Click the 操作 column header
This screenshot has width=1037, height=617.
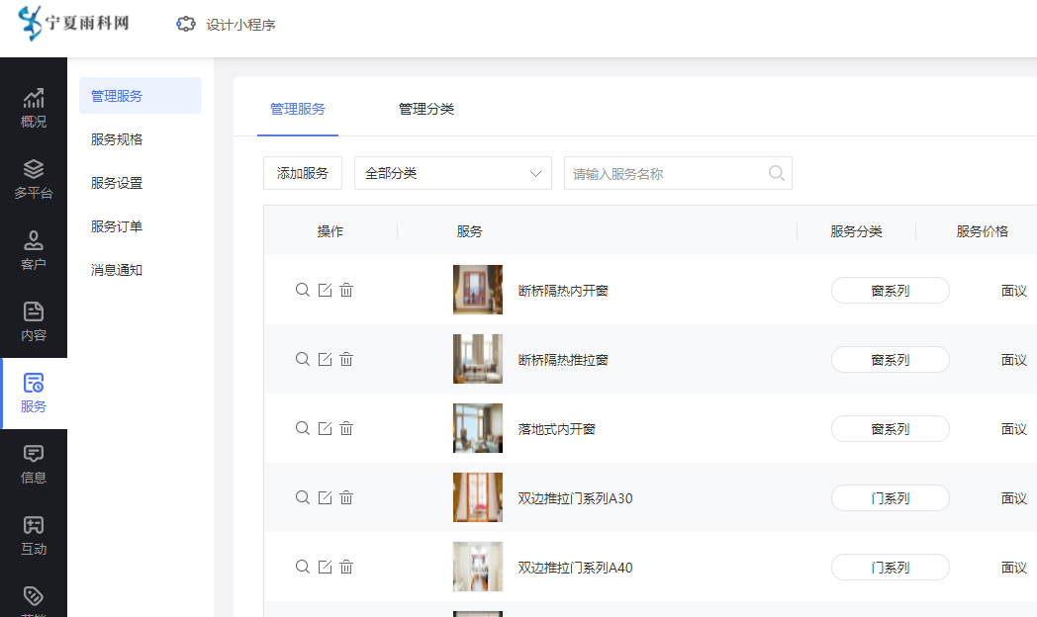pos(330,231)
